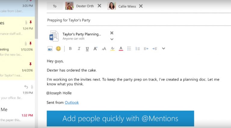Toggle underline formatting
The width and height of the screenshot is (231, 128).
[87, 49]
